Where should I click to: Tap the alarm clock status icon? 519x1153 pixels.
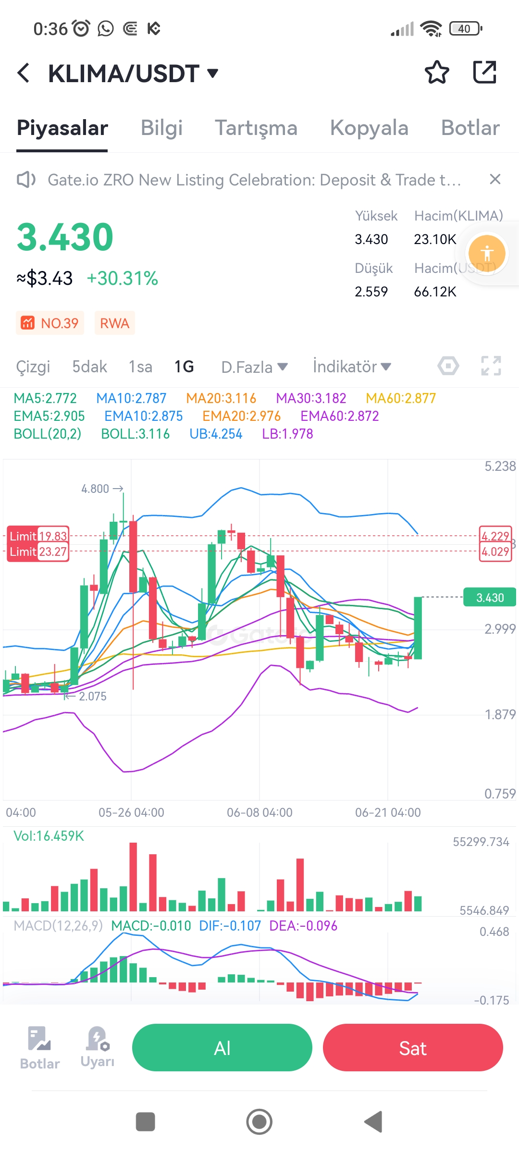[x=81, y=28]
